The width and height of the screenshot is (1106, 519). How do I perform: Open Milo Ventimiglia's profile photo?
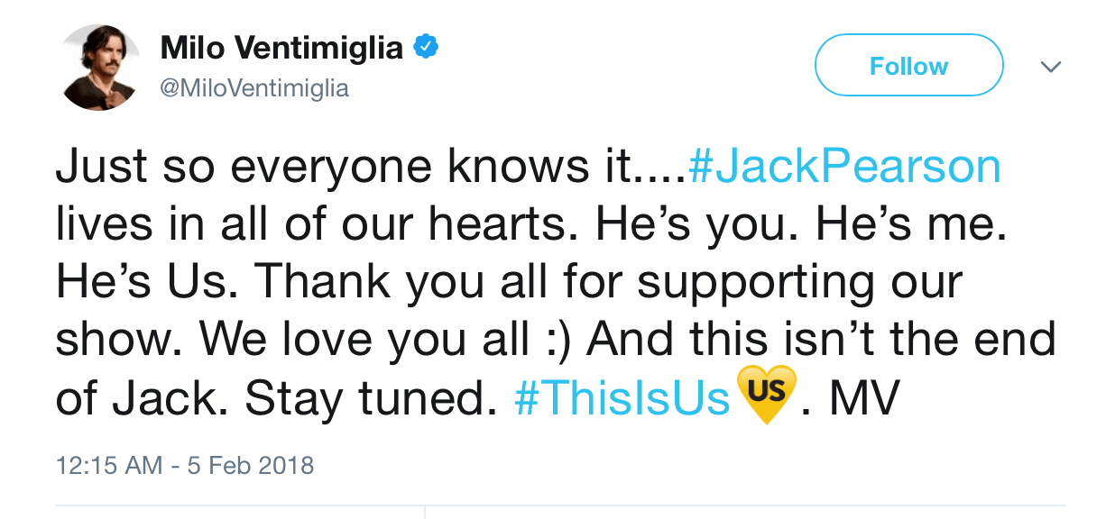click(100, 67)
